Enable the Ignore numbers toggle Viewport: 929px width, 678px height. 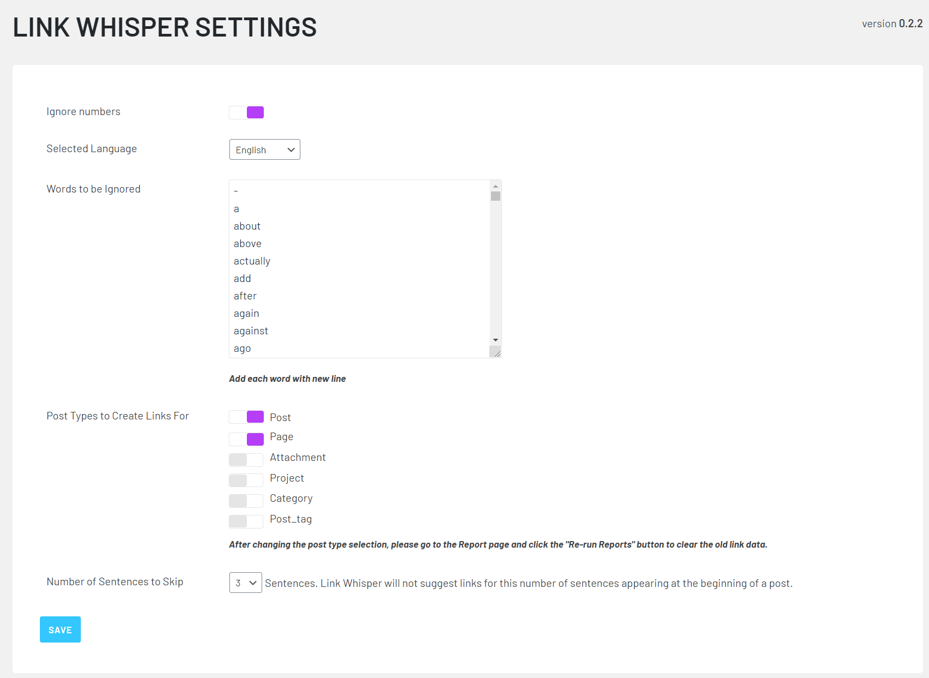(x=246, y=112)
